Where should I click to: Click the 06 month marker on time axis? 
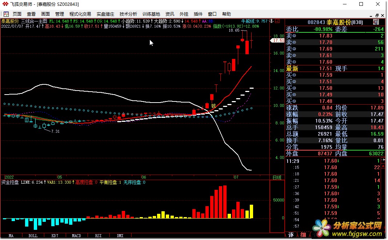click(144, 177)
